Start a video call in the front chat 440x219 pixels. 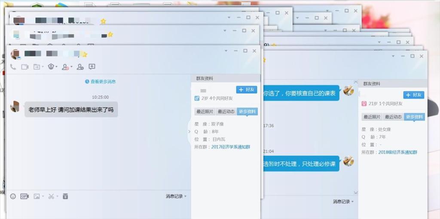24,67
